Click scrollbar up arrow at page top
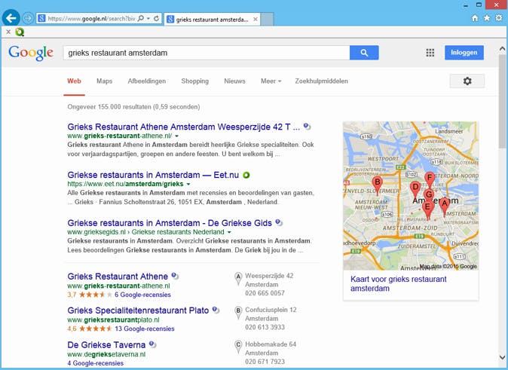Screen dimensions: 508x370 pos(502,49)
